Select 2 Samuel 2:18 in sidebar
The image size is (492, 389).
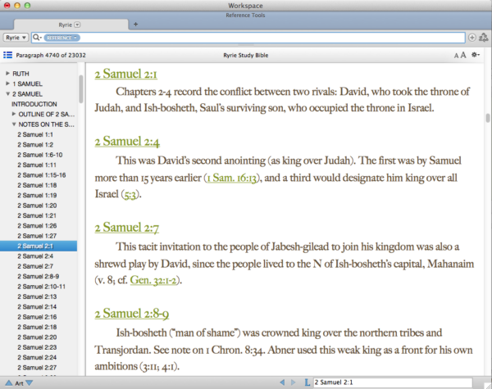[37, 327]
